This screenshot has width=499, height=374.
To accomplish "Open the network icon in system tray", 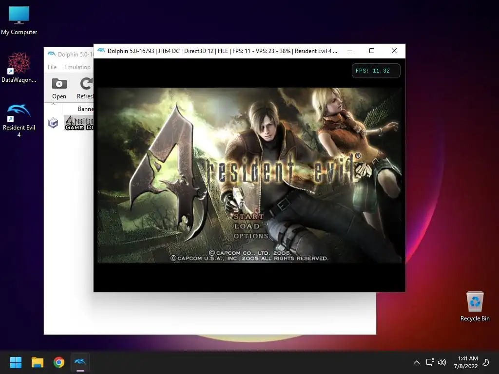I will (430, 362).
